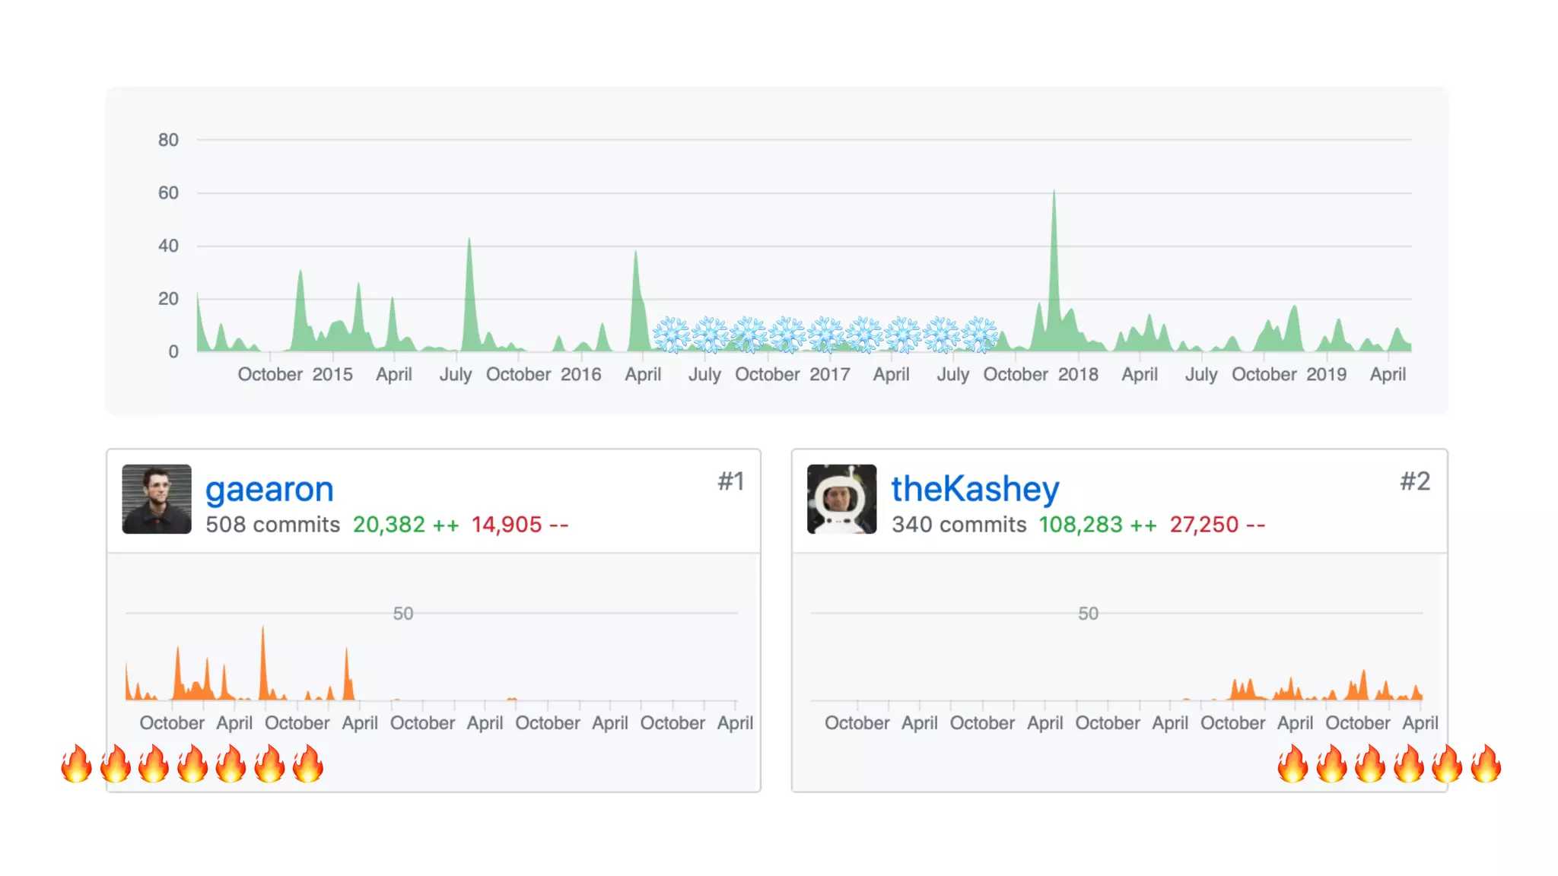Click the first snowflake emoji on the chart
1558x876 pixels.
click(671, 335)
